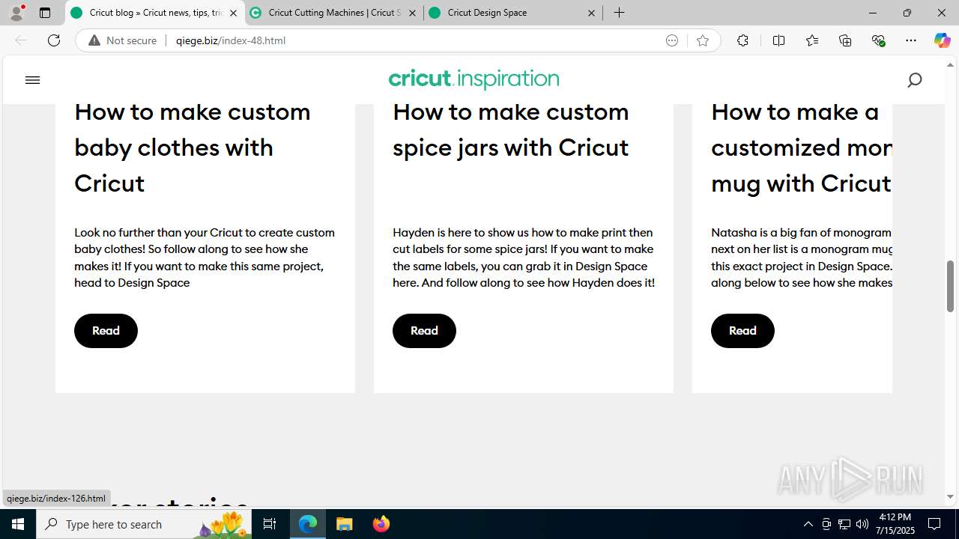
Task: Open the Favorites list
Action: click(812, 40)
